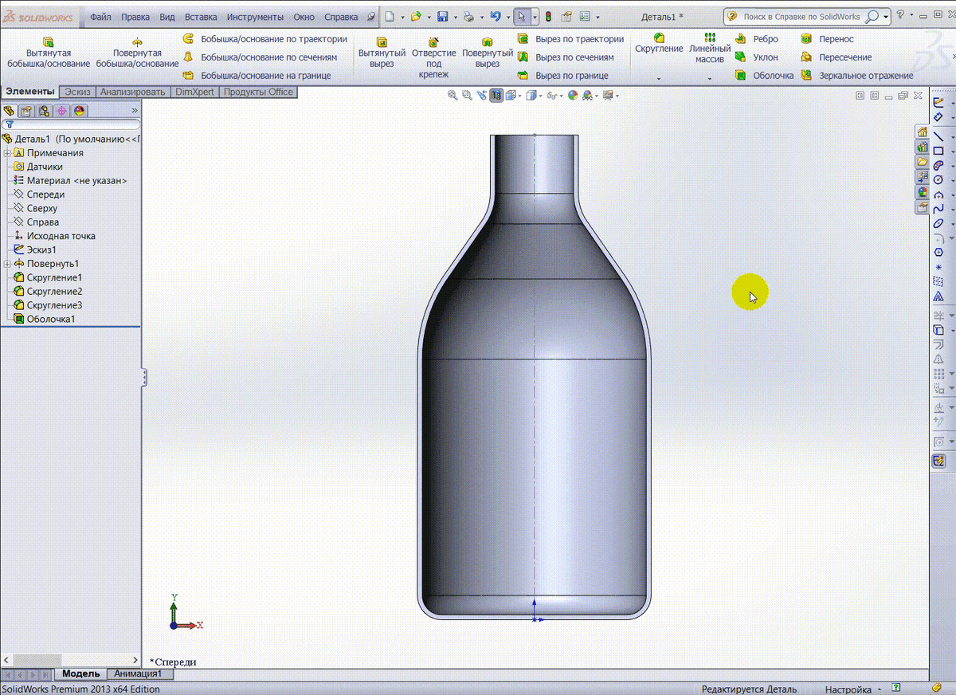Switch to the Анализировать tab
Image resolution: width=956 pixels, height=695 pixels.
[132, 92]
